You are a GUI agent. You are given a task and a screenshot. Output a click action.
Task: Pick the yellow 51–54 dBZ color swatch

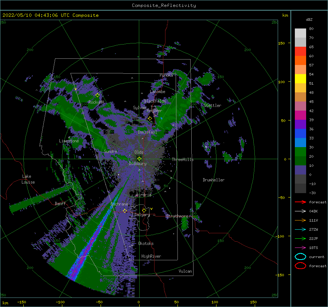point(300,78)
